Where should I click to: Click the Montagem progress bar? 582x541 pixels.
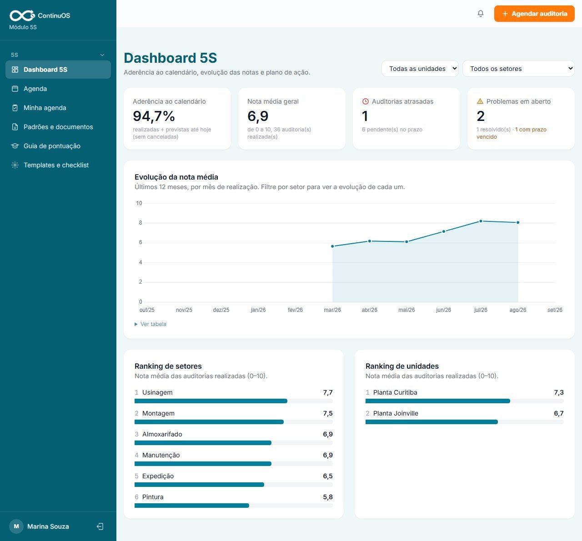point(234,422)
